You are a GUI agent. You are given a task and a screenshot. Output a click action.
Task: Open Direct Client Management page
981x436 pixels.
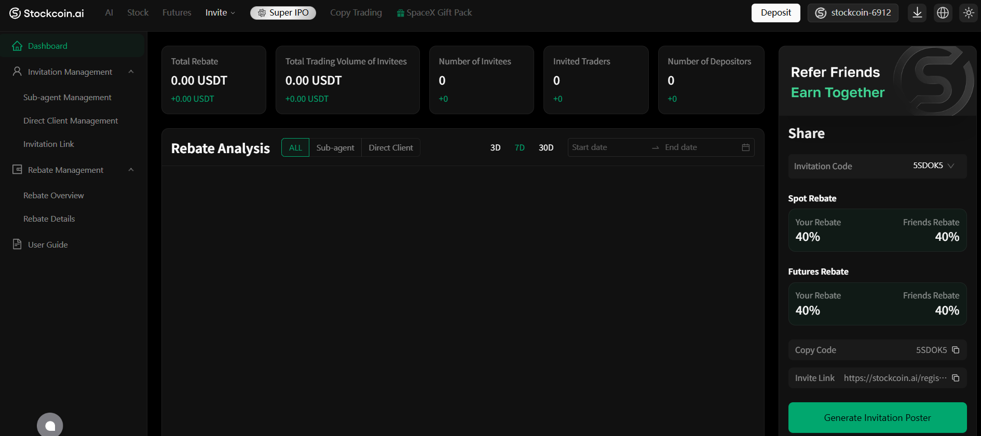pyautogui.click(x=71, y=120)
